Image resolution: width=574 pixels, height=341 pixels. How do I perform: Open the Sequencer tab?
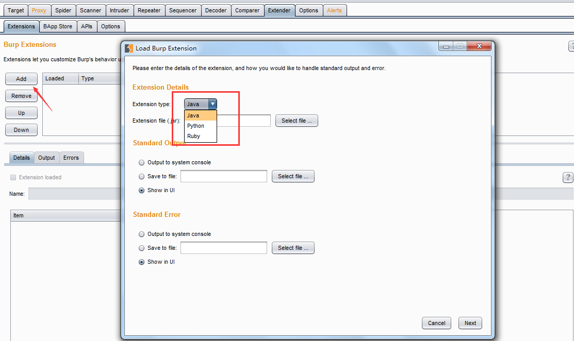[x=183, y=10]
